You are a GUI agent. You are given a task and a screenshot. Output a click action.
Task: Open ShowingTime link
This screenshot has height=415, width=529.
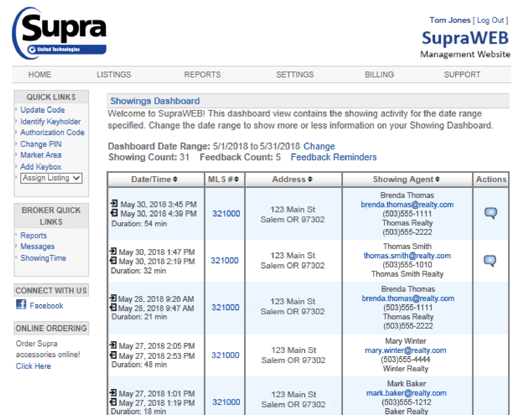click(43, 258)
